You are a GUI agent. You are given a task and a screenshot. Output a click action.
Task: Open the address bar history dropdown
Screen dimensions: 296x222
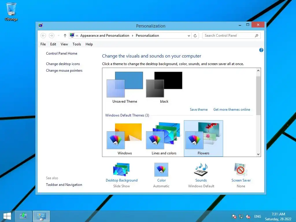[x=189, y=36]
